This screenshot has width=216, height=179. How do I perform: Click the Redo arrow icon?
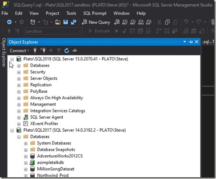pos(198,22)
